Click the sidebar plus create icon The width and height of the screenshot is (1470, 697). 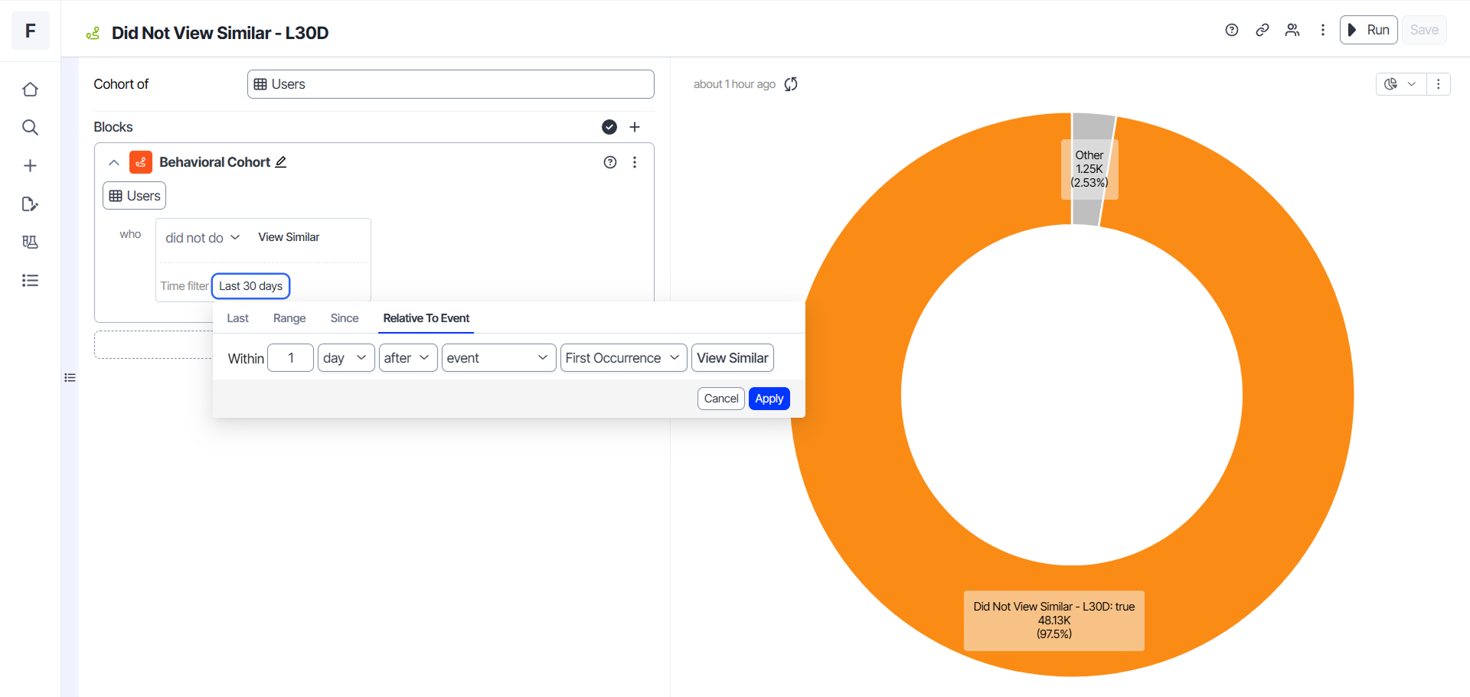tap(30, 165)
